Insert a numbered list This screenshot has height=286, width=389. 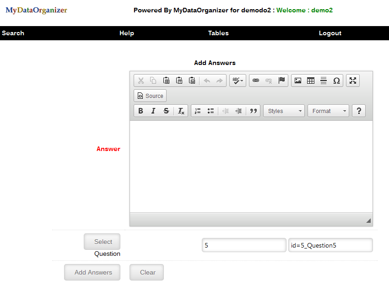pos(198,111)
